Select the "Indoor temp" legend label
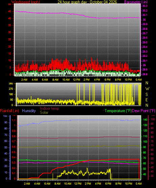156x188 pixels. point(49,108)
